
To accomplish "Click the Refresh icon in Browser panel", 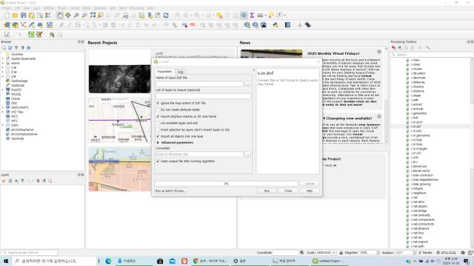I will pos(10,48).
